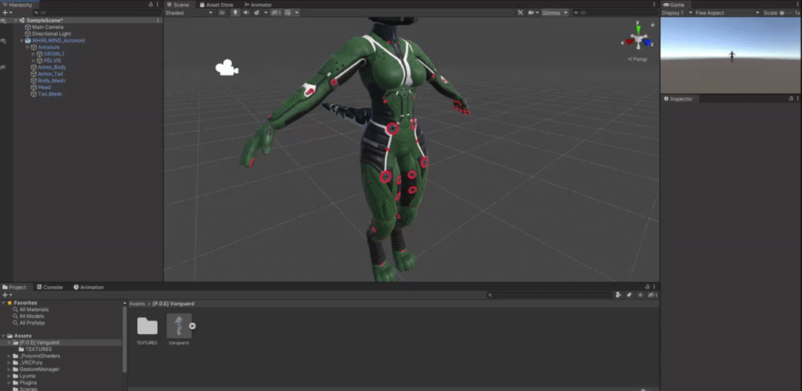This screenshot has width=802, height=391.
Task: Click the favorites star icon in Project toolbar
Action: point(639,295)
